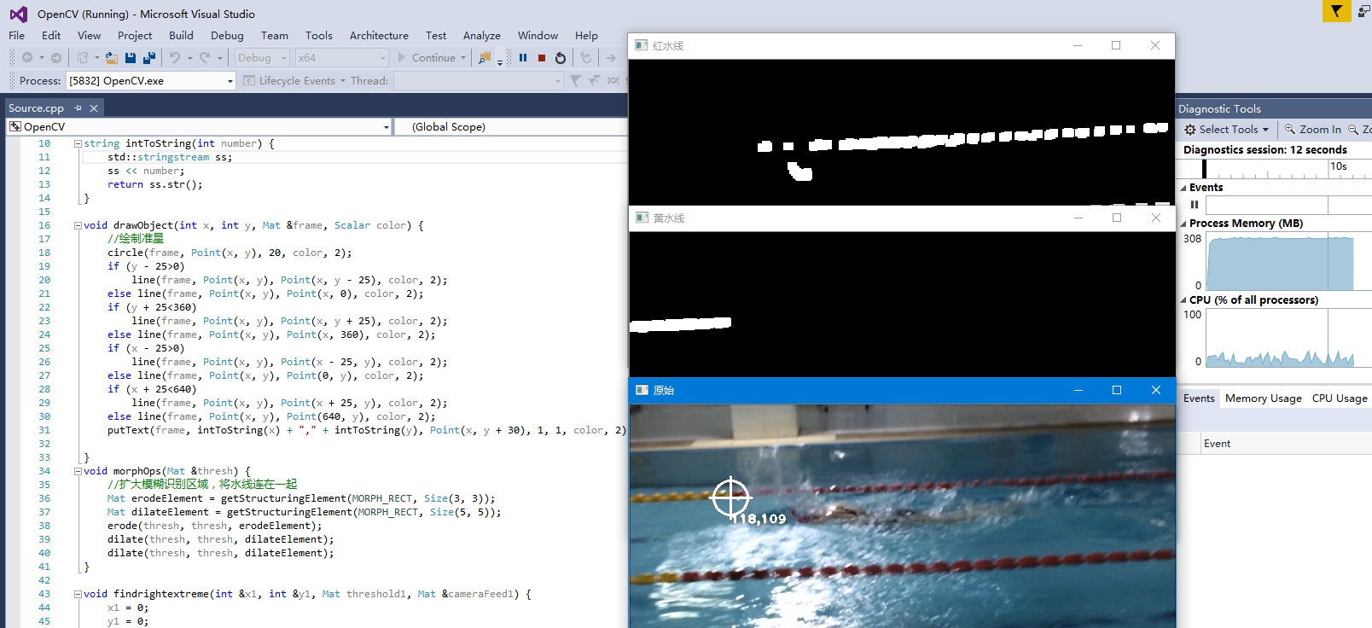1372x628 pixels.
Task: Open the Help menu
Action: pyautogui.click(x=586, y=36)
